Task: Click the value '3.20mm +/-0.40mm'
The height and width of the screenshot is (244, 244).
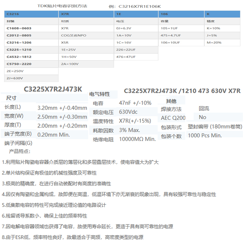Action: tap(62, 108)
